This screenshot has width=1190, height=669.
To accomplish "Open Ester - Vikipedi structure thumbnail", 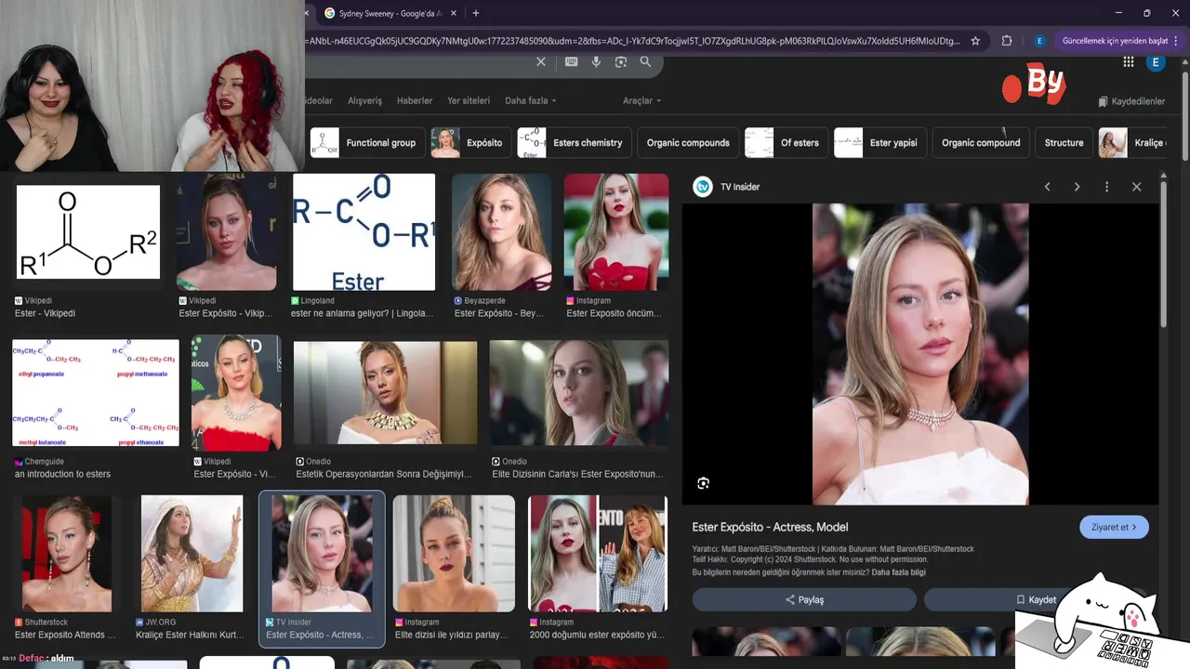I will [x=88, y=232].
